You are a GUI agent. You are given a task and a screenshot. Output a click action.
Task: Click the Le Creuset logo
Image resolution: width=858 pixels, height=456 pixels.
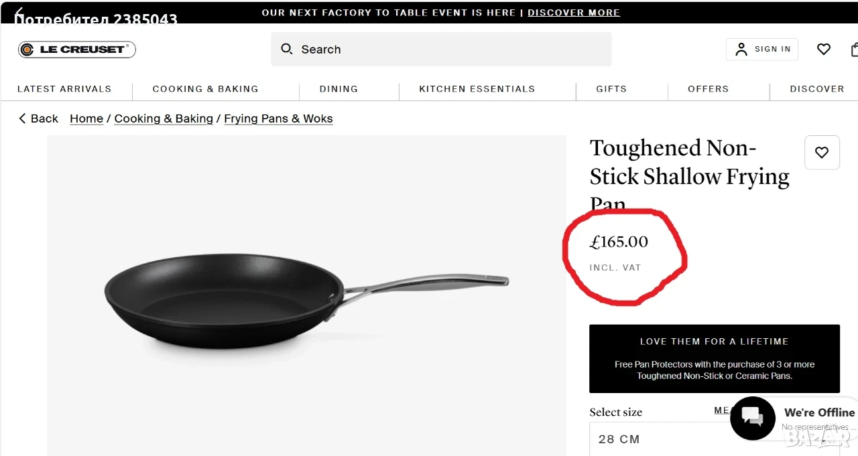77,49
